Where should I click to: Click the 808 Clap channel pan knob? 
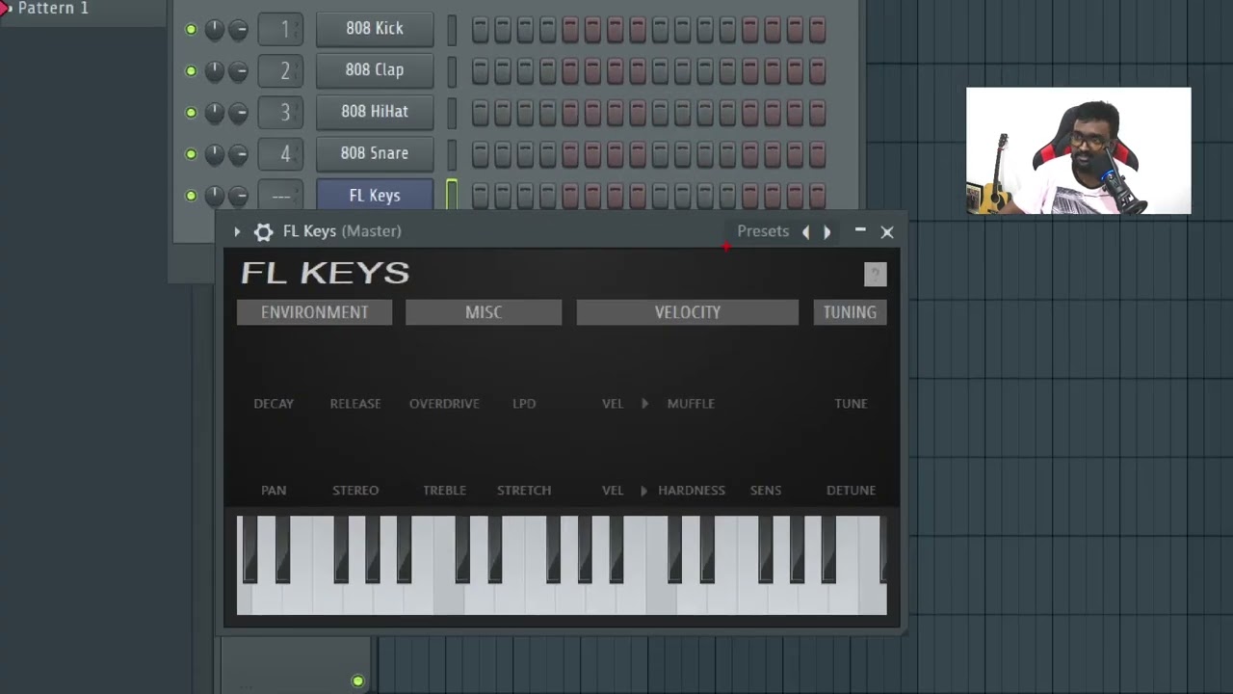click(214, 71)
